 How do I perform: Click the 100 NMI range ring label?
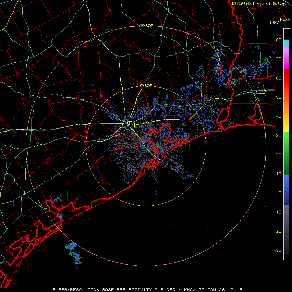pyautogui.click(x=146, y=26)
